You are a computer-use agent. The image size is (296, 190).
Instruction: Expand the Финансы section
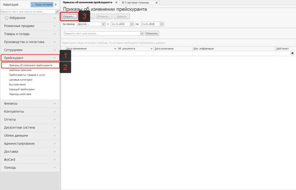pyautogui.click(x=30, y=104)
